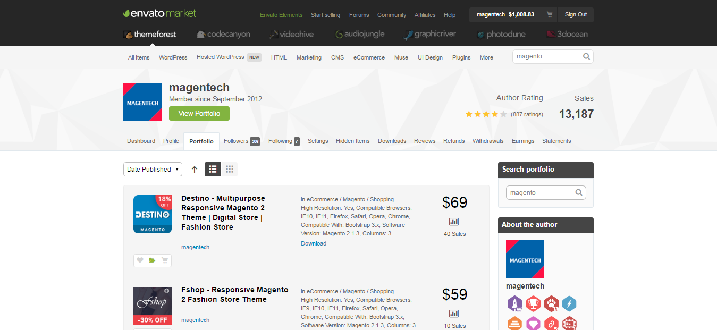Viewport: 717px width, 330px height.
Task: Click the red chain link badge
Action: pos(551,323)
